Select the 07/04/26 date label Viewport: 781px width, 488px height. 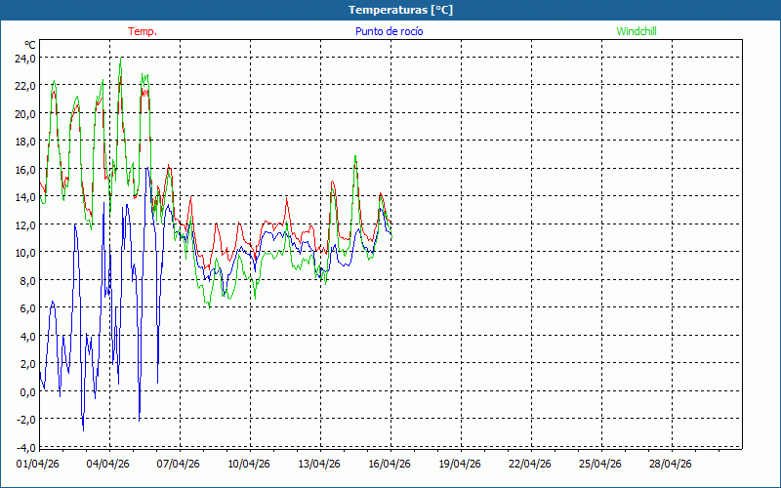pyautogui.click(x=179, y=464)
